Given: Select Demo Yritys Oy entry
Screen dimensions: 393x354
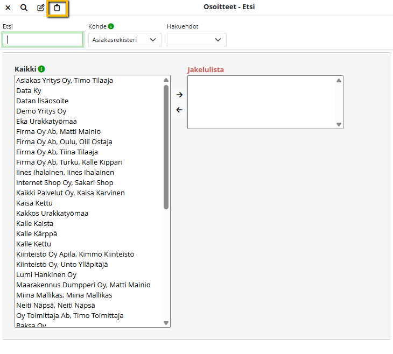Looking at the screenshot, I should point(41,111).
